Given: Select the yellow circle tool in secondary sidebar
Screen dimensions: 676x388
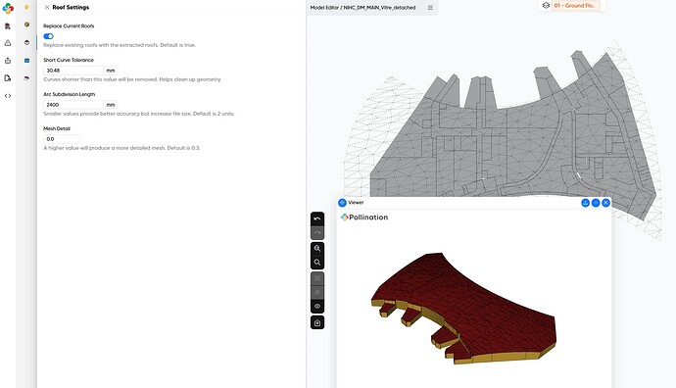Looking at the screenshot, I should (x=26, y=7).
